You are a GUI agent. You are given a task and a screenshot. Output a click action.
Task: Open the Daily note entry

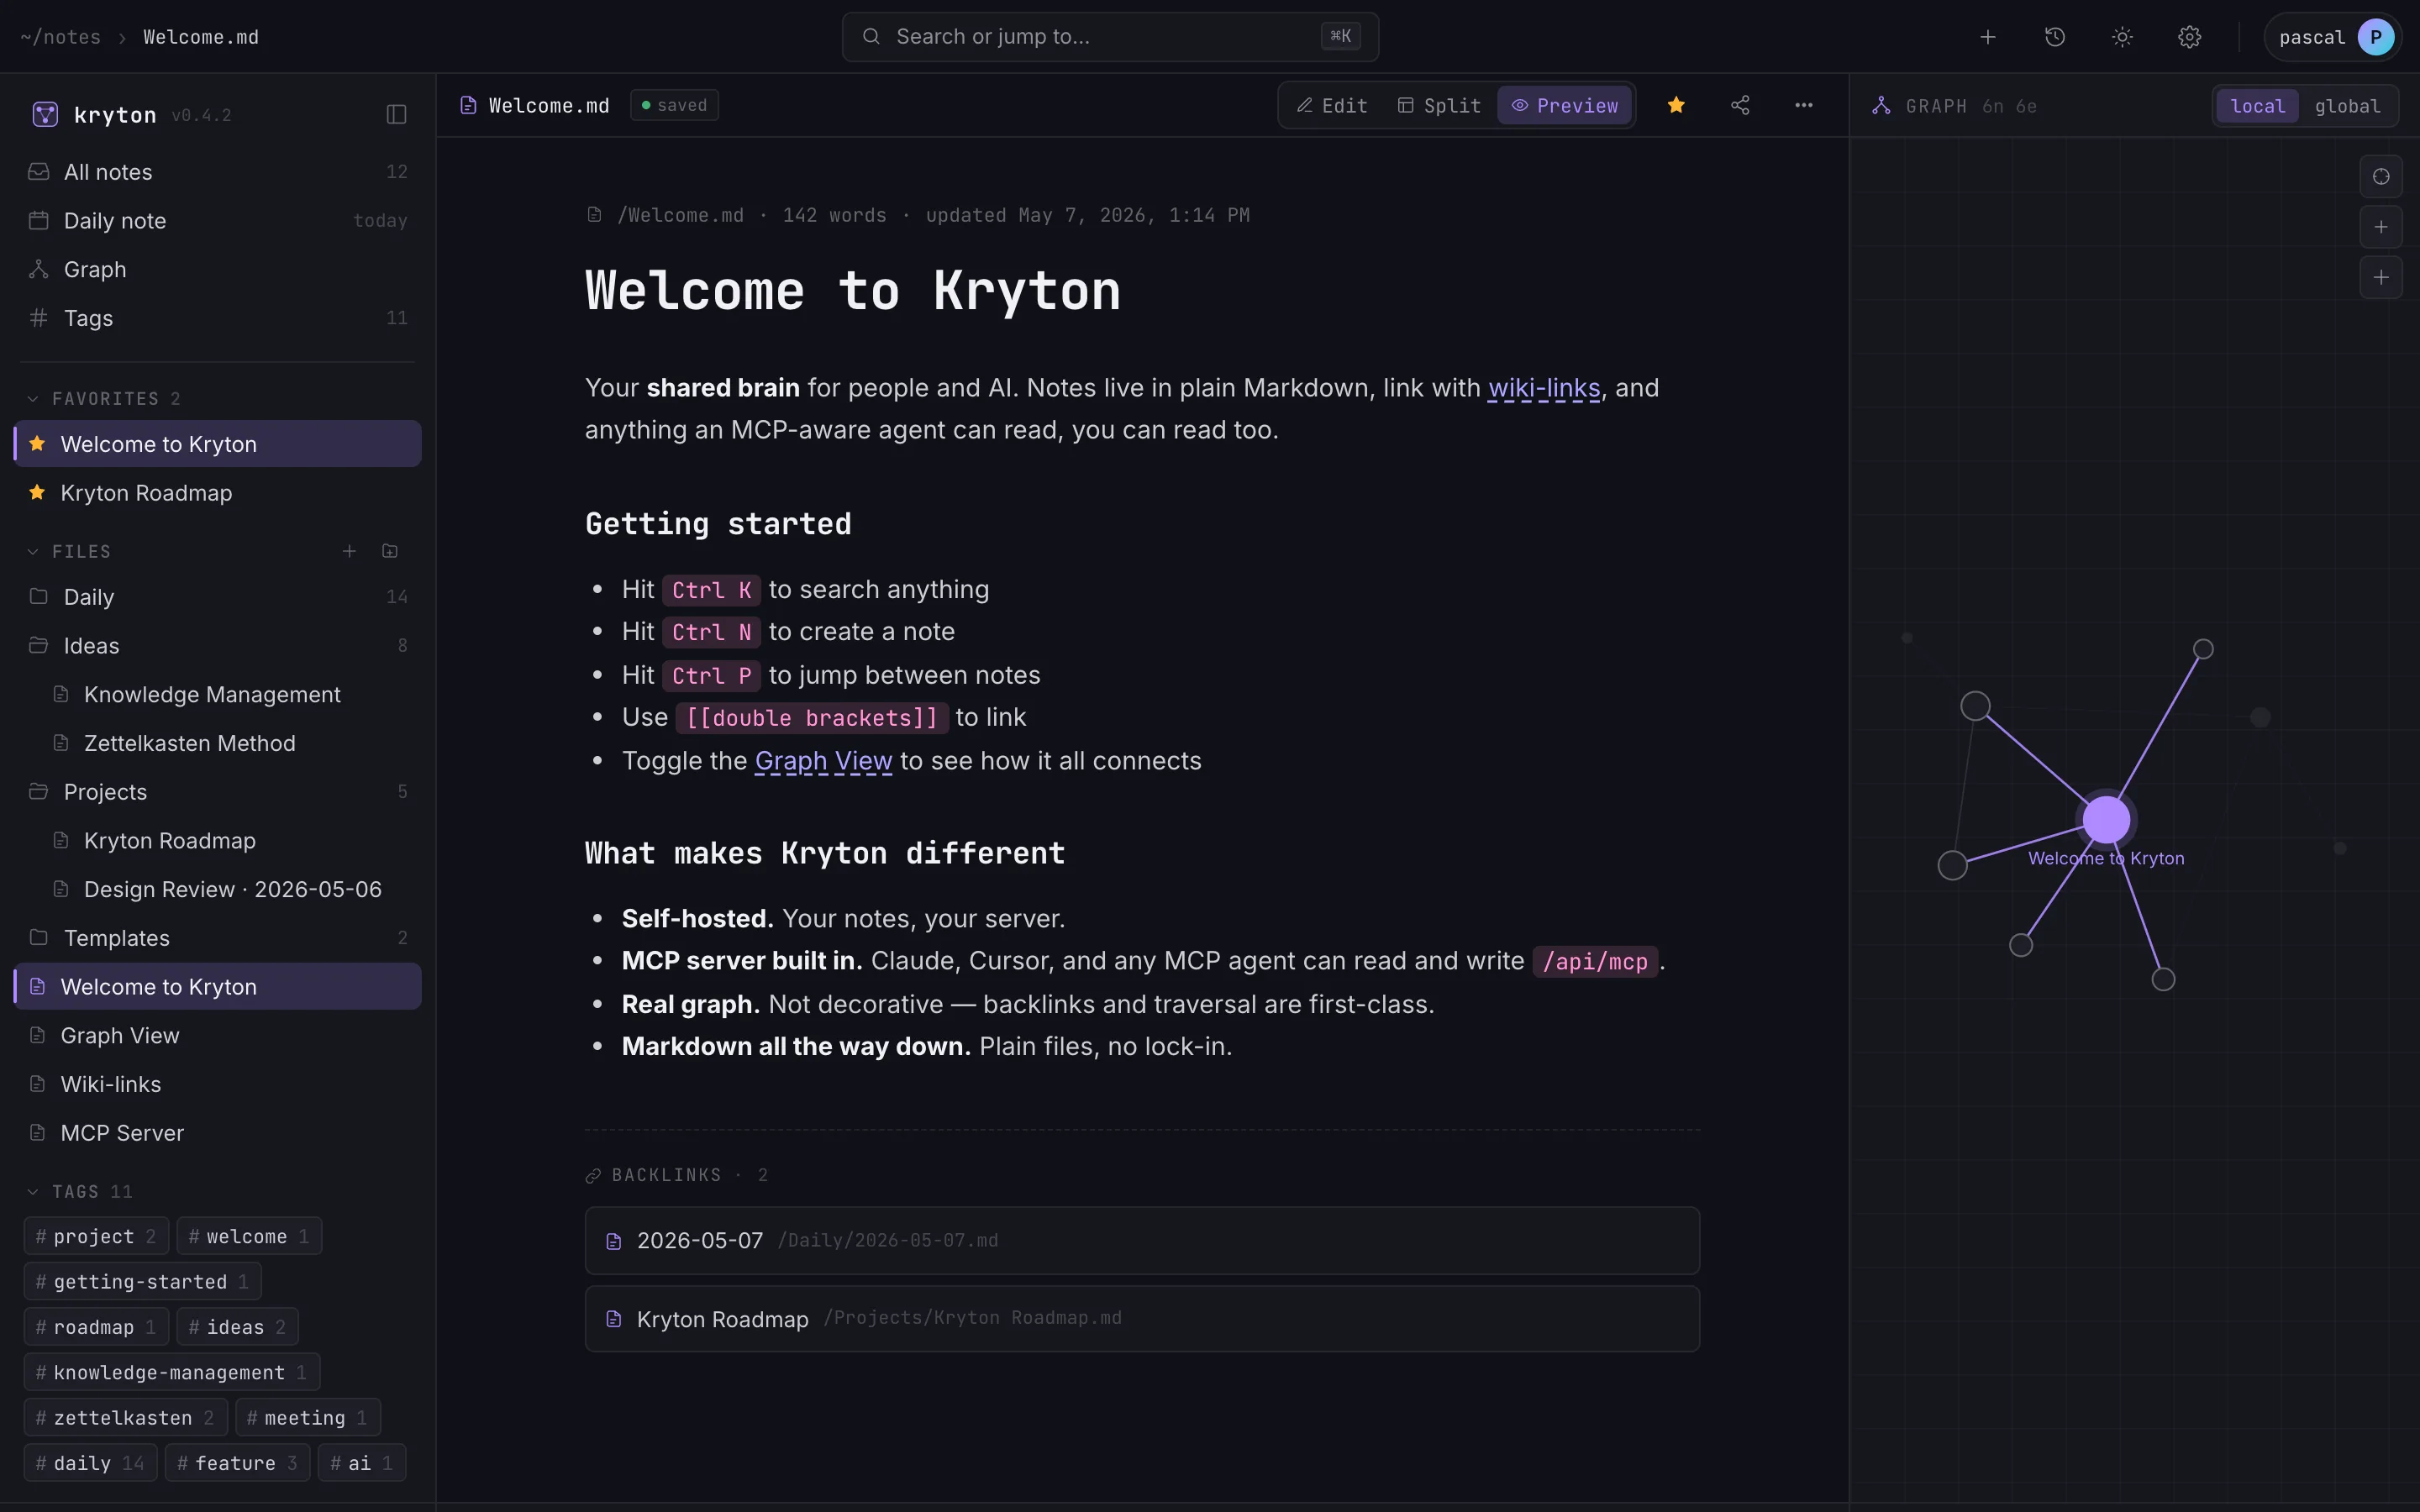(218, 221)
